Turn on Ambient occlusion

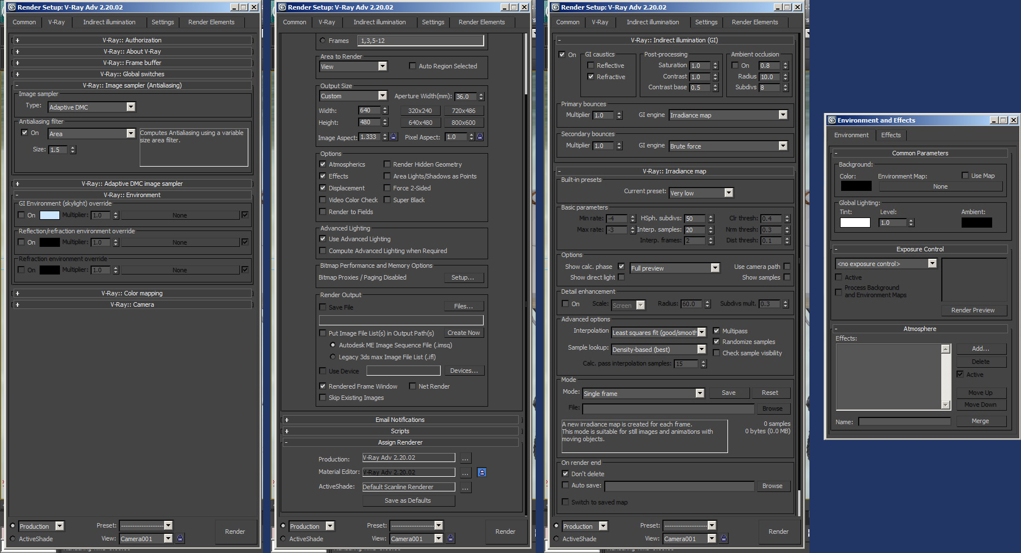[735, 66]
